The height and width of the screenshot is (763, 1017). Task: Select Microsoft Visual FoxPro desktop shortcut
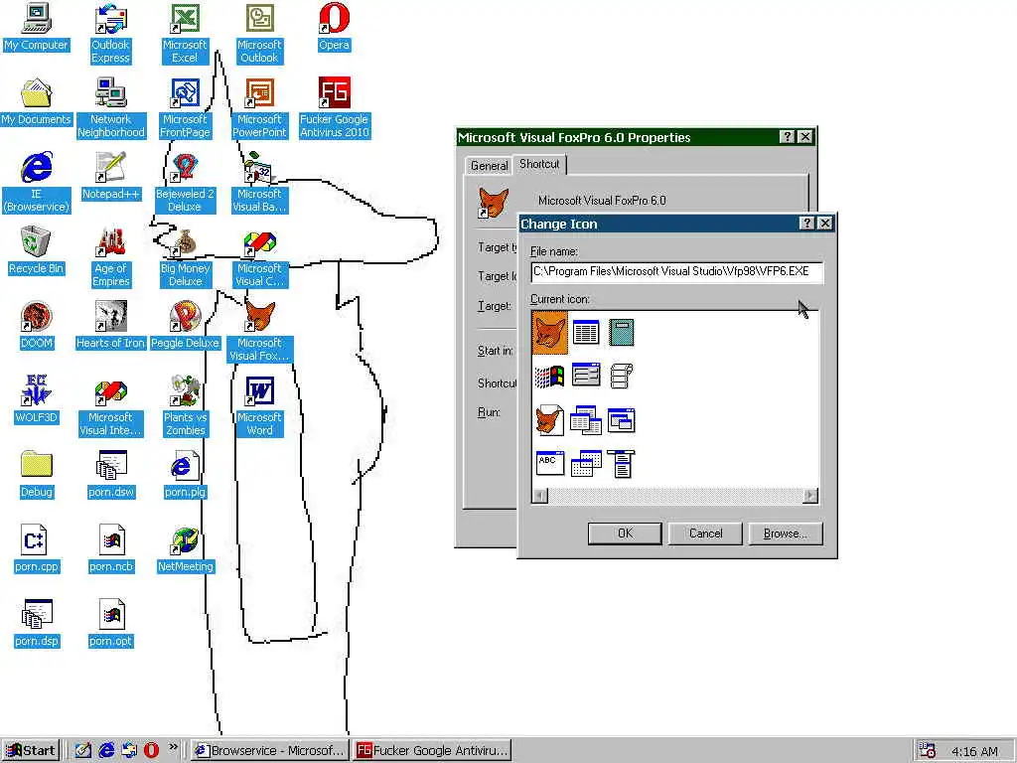[x=259, y=332]
